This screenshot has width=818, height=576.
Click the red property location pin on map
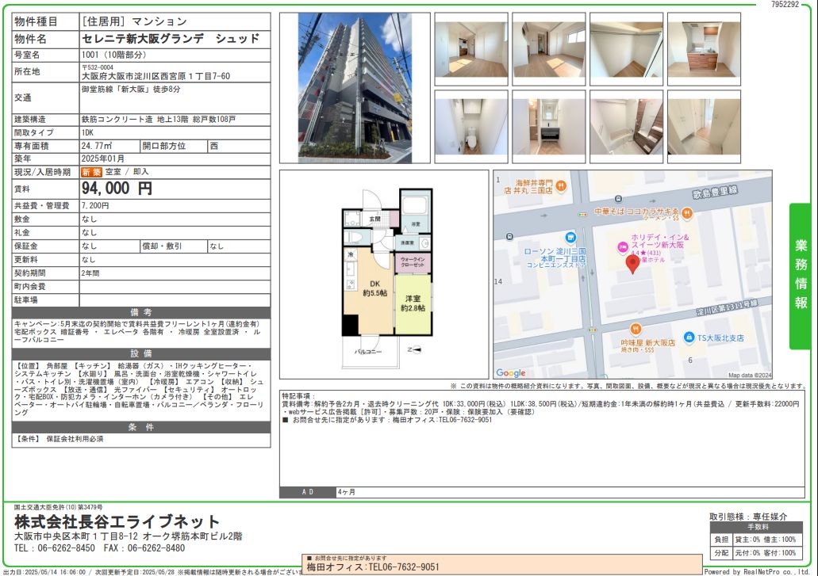tap(632, 264)
